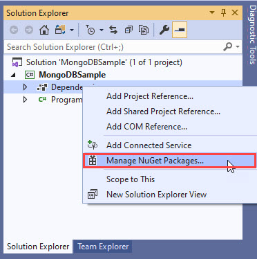
Task: Select the MongoDBSample project
Action: coord(72,75)
